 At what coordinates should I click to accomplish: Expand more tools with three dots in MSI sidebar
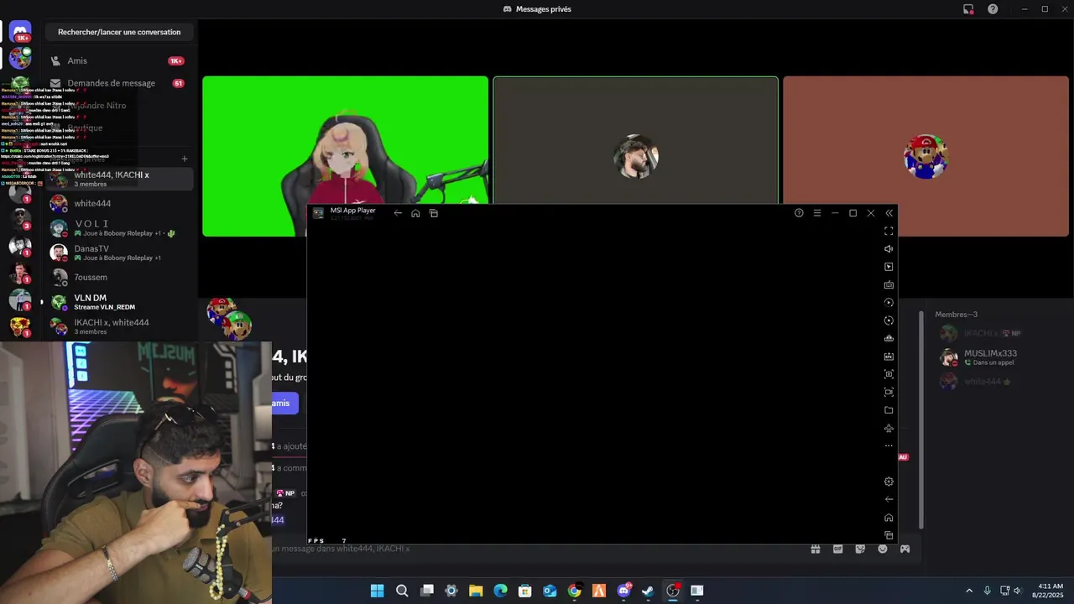click(889, 445)
